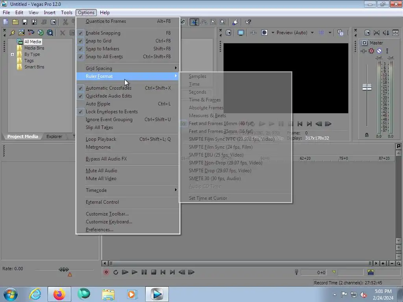Click the New project icon in toolbar

click(6, 22)
